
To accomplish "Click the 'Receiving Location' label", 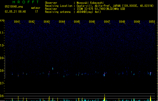I will (x=59, y=6).
